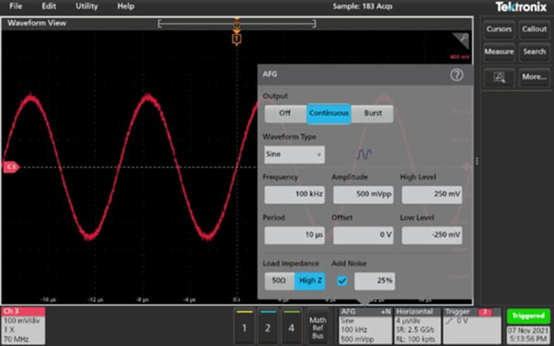This screenshot has height=346, width=554.
Task: Click the Callout button
Action: tap(534, 29)
